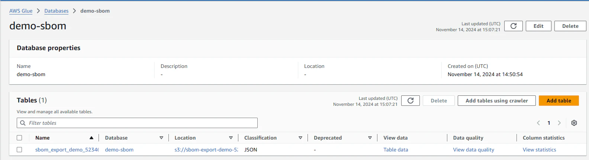The height and width of the screenshot is (160, 589).
Task: Navigate to AWS Glue breadcrumb
Action: pos(21,11)
